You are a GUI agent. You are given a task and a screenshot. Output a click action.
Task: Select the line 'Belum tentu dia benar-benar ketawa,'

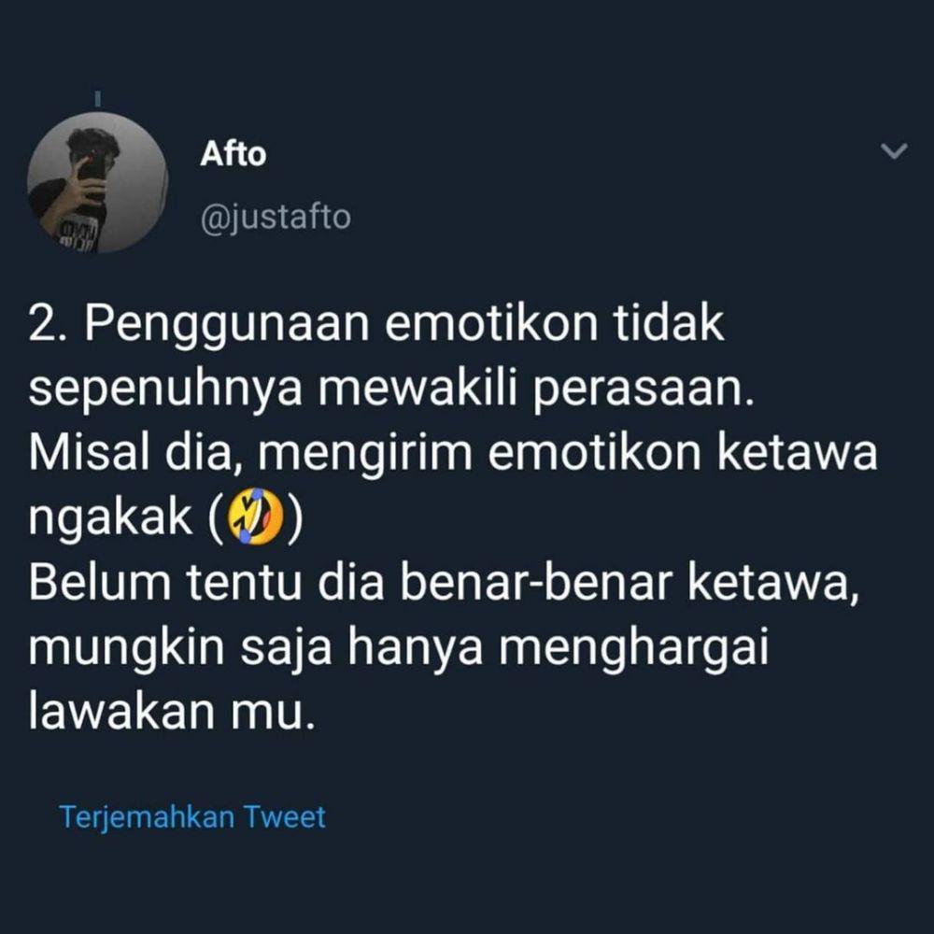click(445, 583)
